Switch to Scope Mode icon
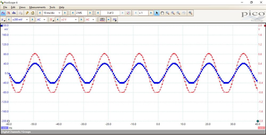 tap(3, 13)
